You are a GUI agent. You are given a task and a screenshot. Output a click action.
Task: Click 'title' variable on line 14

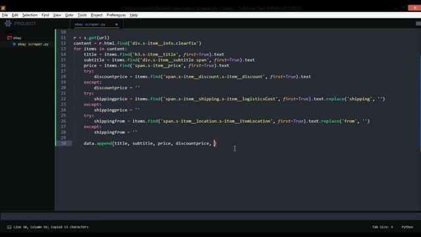point(90,54)
